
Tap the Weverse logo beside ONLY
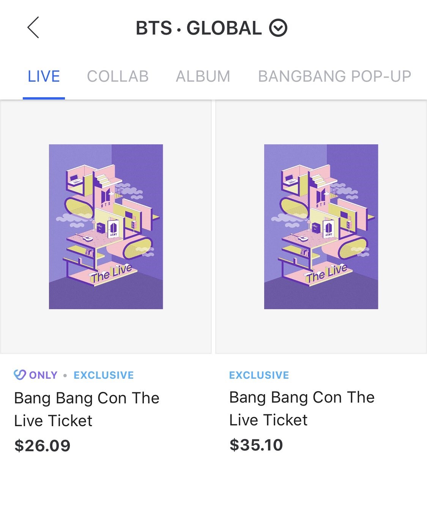click(19, 375)
